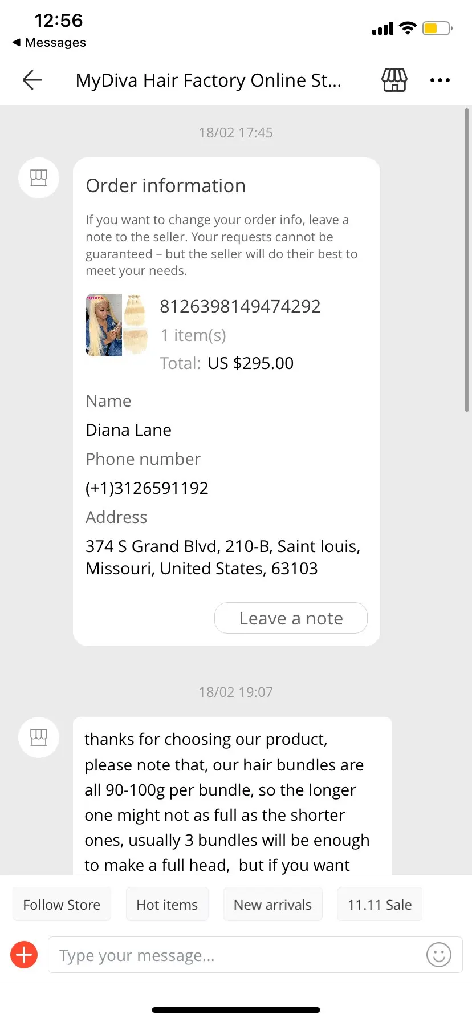Tap the phone number (+1)3126591192
472x1022 pixels.
(147, 488)
